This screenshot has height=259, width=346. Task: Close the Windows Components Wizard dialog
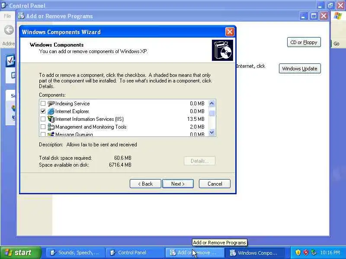point(230,32)
